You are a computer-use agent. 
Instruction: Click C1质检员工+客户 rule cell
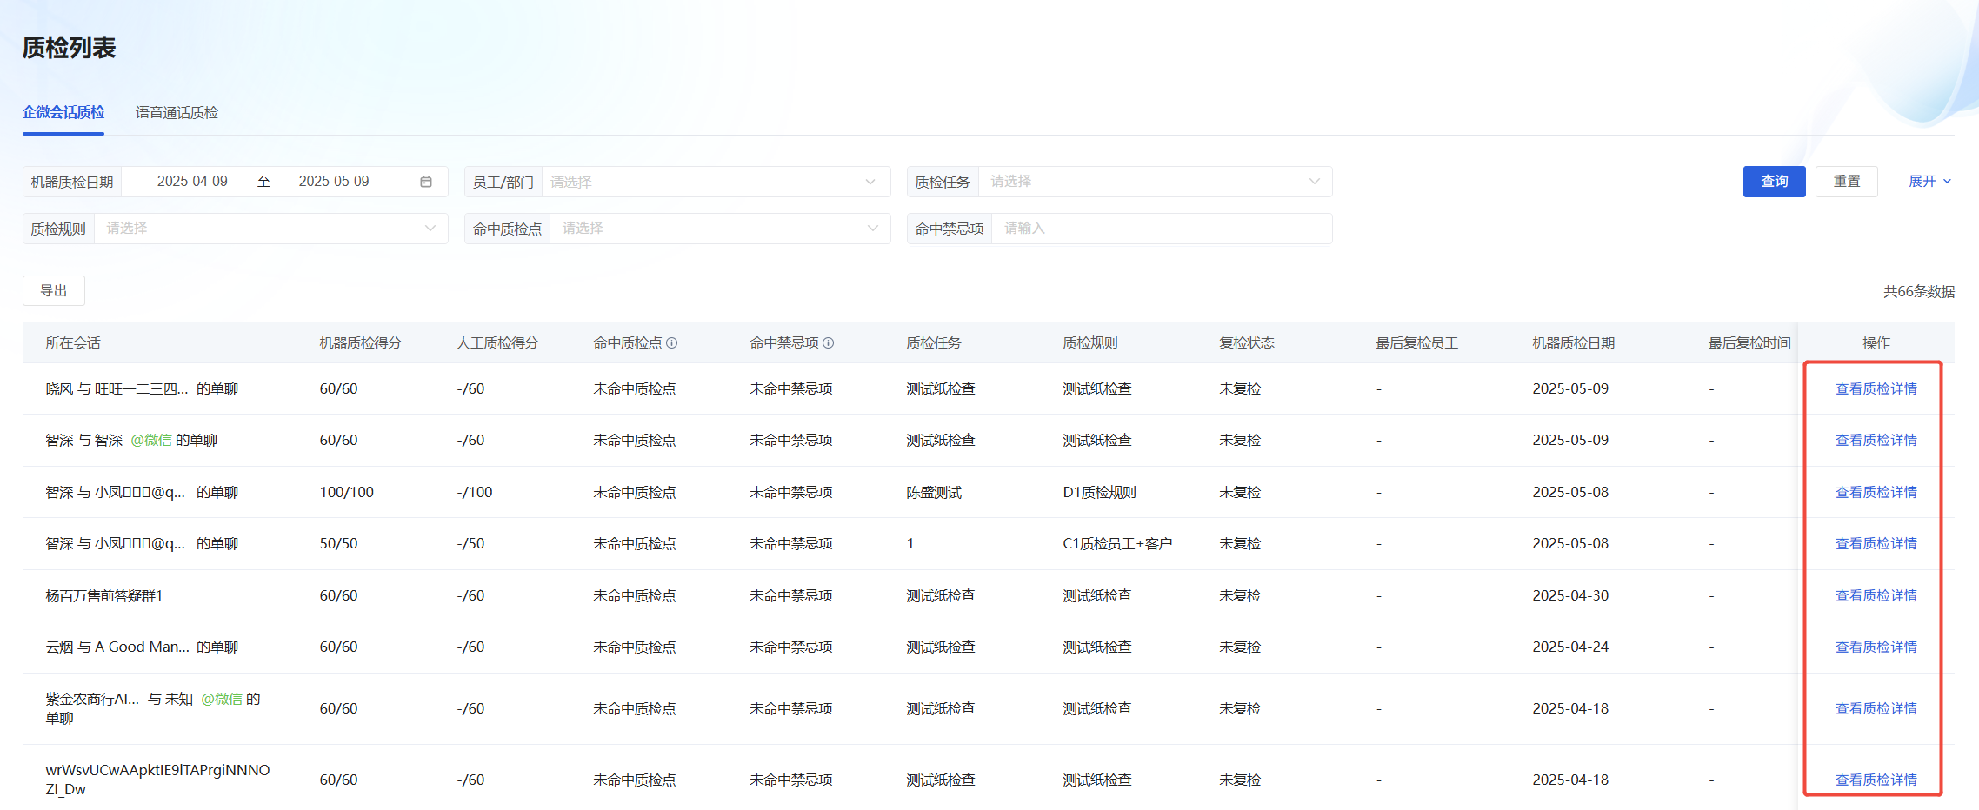pos(1117,543)
